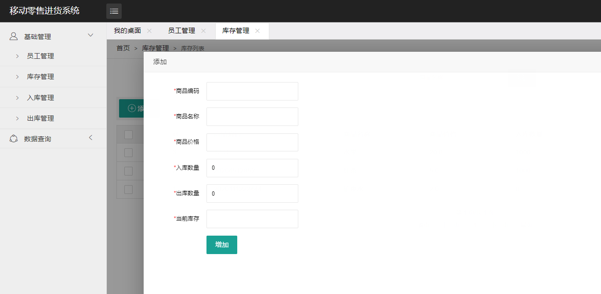Focus the 商品价格 input field
Image resolution: width=601 pixels, height=294 pixels.
tap(252, 142)
